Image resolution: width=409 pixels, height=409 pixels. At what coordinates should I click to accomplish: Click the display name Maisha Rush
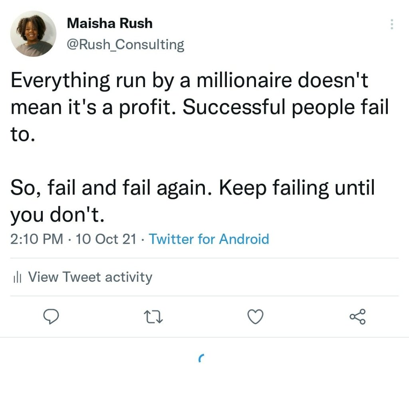(110, 23)
